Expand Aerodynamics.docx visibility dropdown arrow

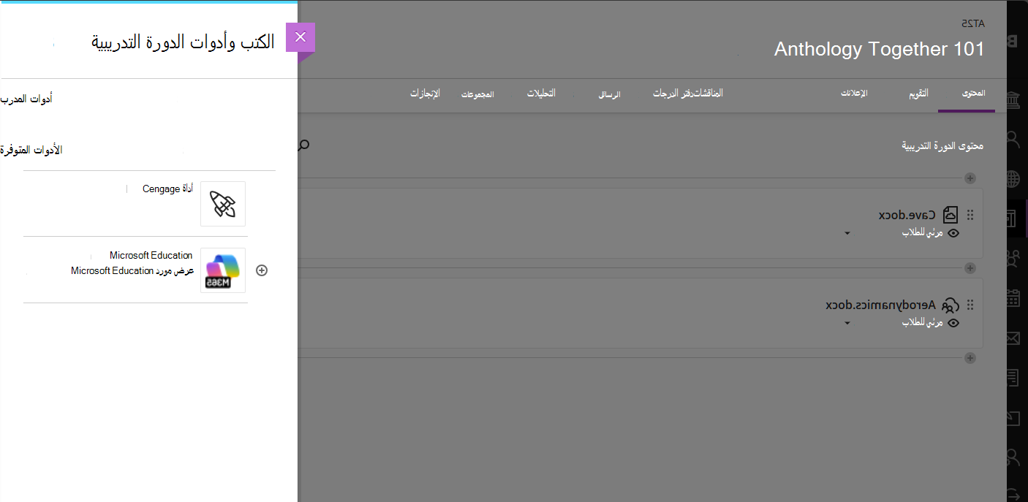(x=847, y=323)
